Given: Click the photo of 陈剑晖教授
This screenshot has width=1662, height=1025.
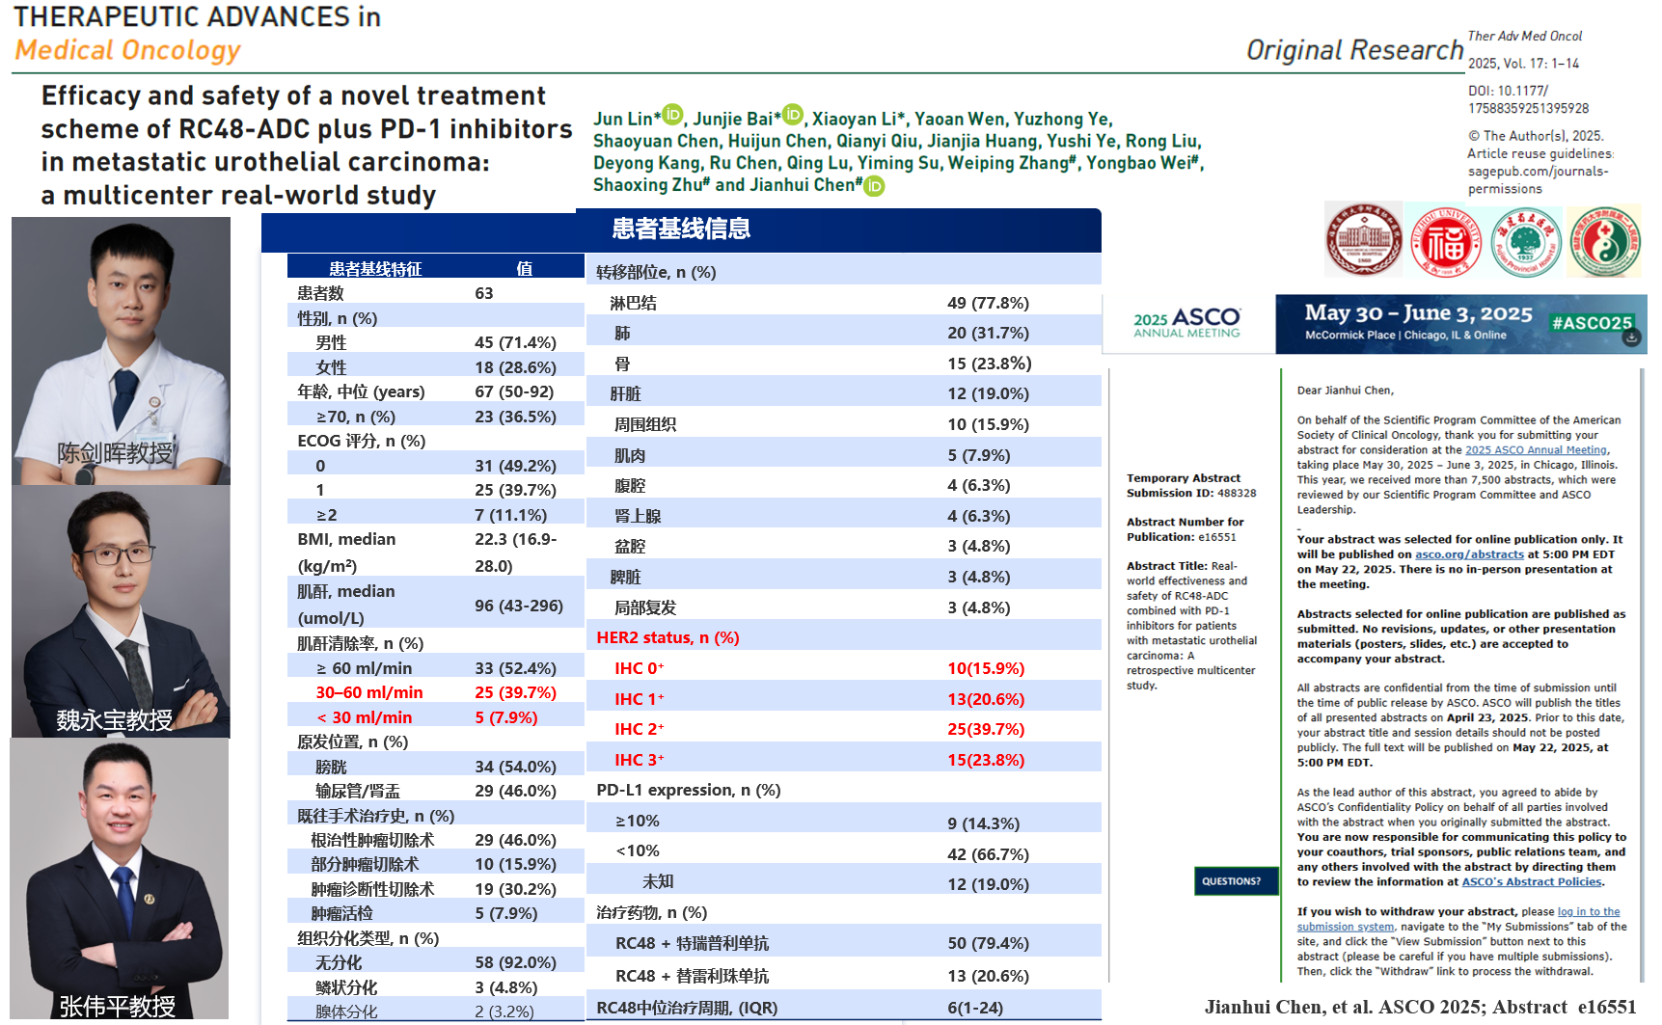Looking at the screenshot, I should 121,351.
